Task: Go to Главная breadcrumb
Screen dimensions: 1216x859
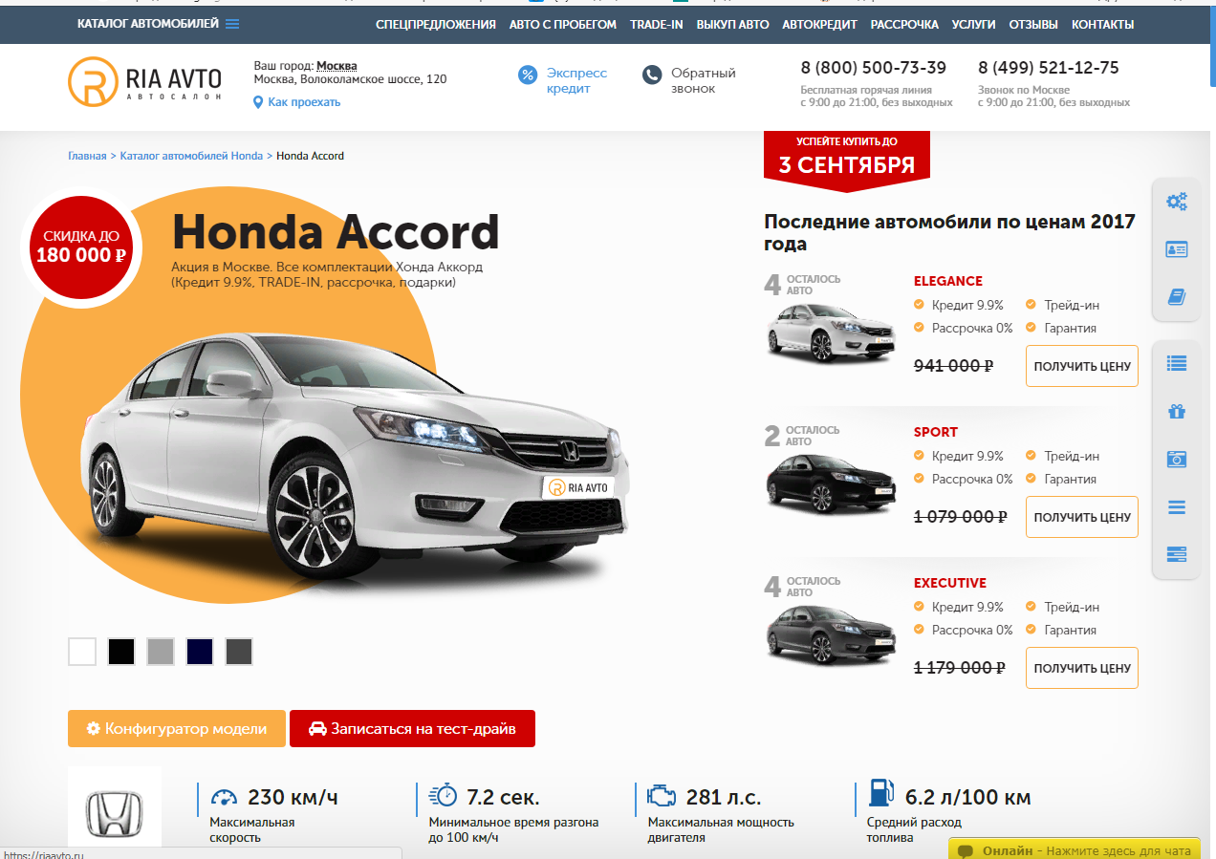Action: pyautogui.click(x=87, y=156)
